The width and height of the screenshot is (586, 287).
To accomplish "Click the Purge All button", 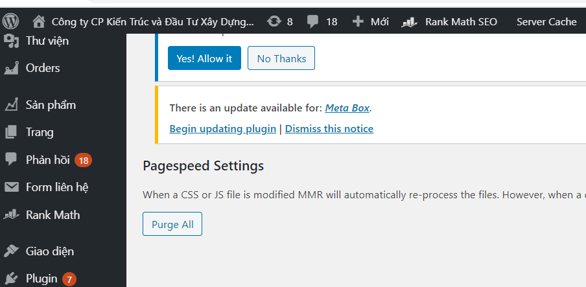I will click(x=172, y=224).
